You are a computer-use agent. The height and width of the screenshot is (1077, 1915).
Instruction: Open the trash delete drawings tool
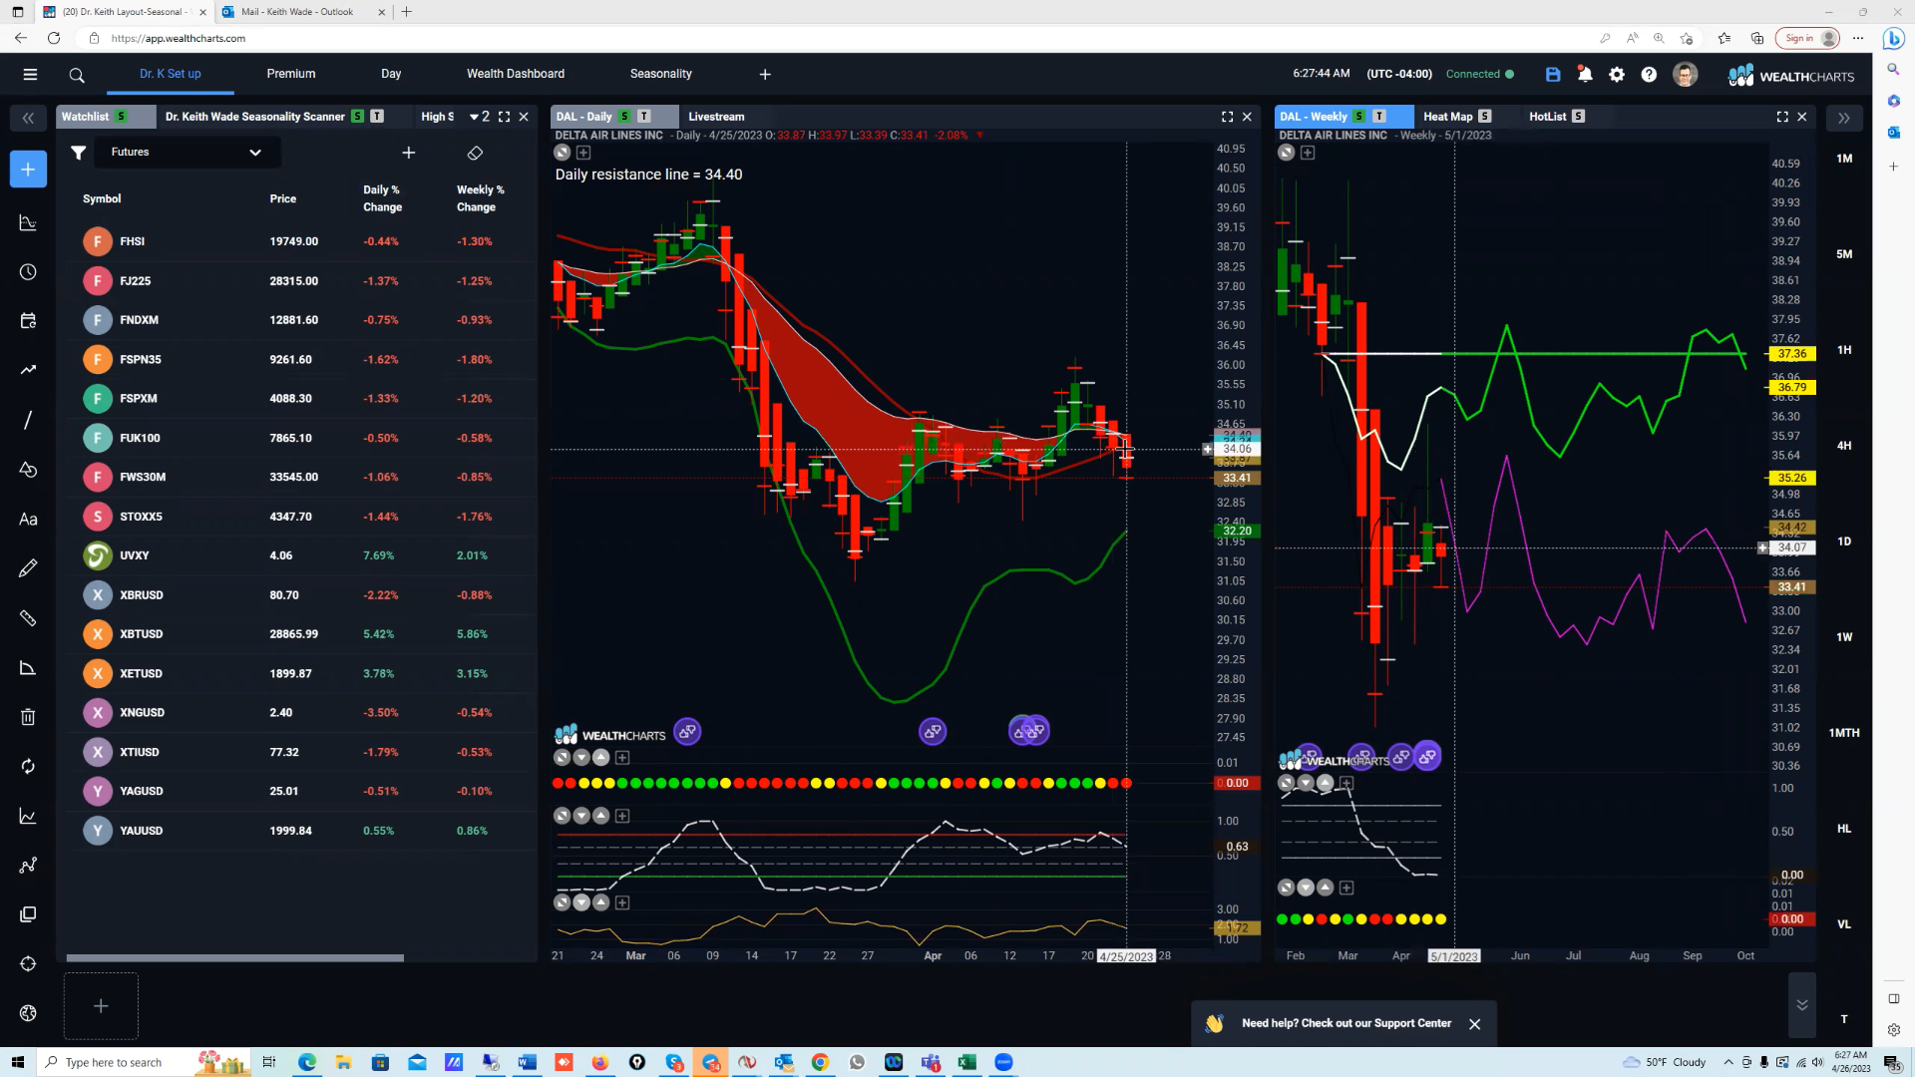click(x=28, y=717)
